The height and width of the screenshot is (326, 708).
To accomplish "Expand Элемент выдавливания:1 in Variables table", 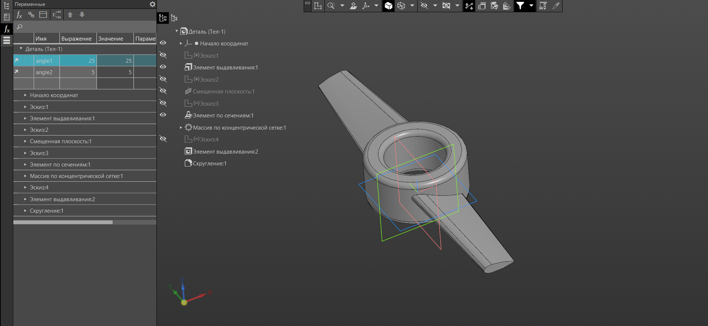I will [x=25, y=119].
